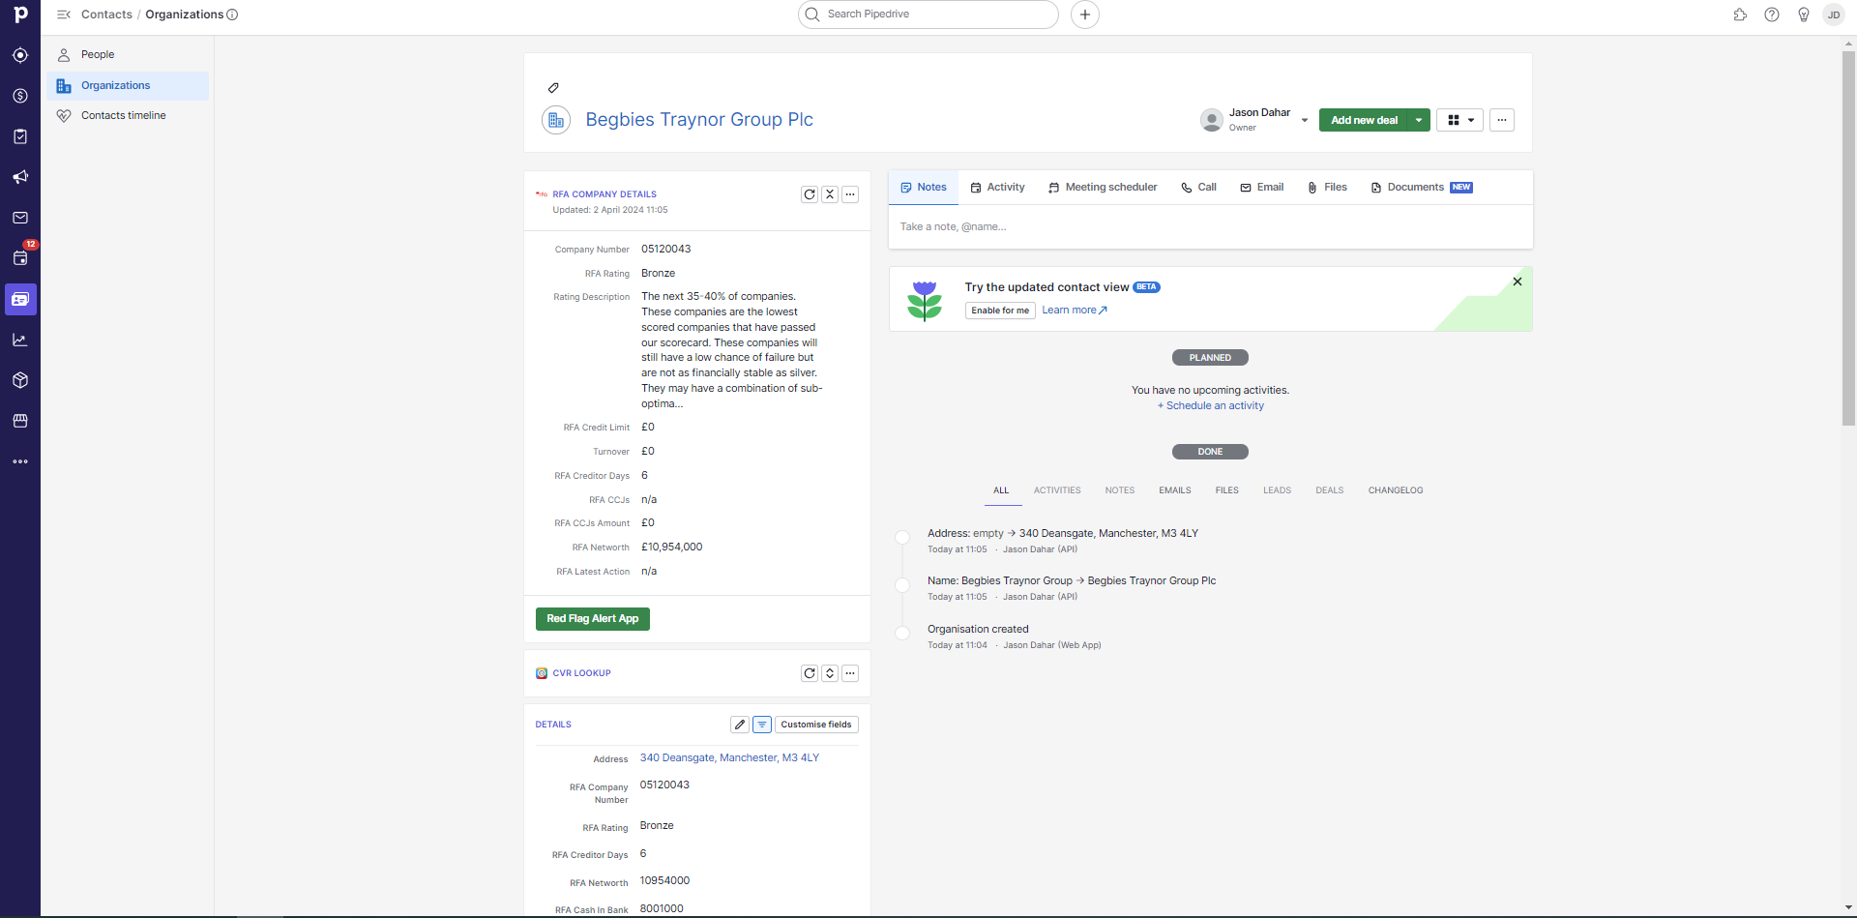This screenshot has width=1857, height=918.
Task: Open Contacts timeline menu item
Action: tap(128, 116)
